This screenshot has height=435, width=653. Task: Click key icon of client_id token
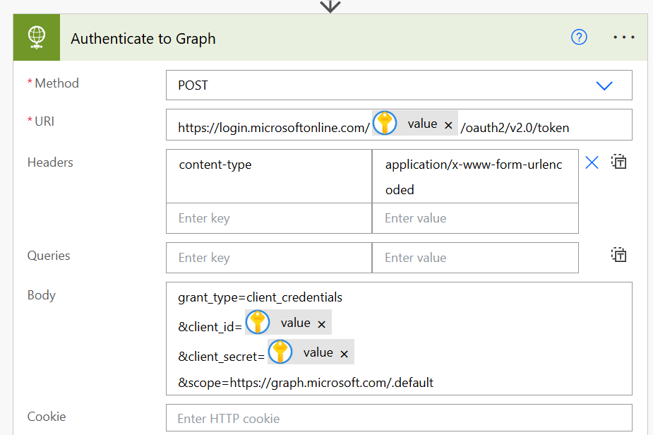(x=258, y=323)
